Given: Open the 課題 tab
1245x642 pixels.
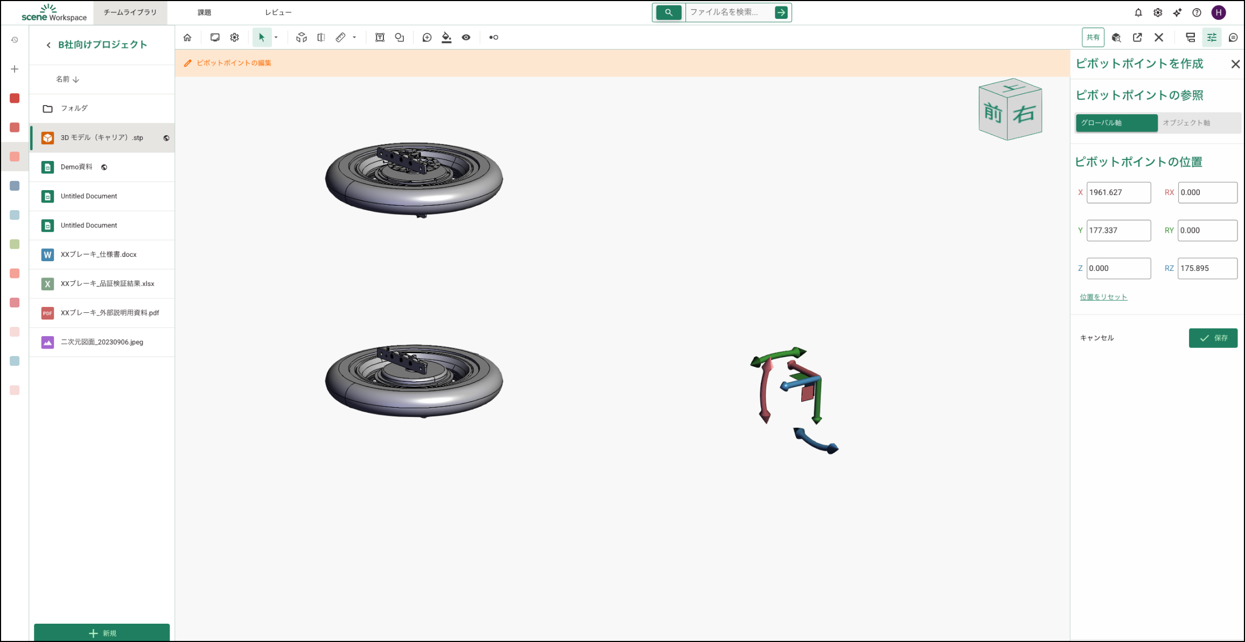Looking at the screenshot, I should tap(204, 12).
